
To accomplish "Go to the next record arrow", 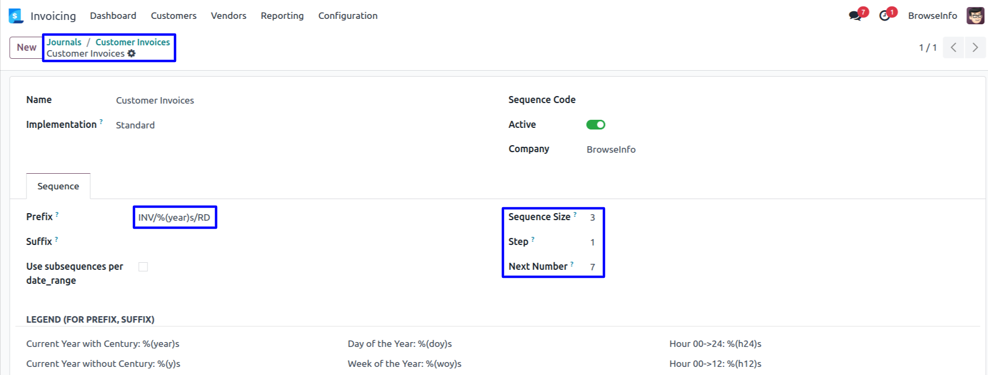I will click(x=975, y=47).
